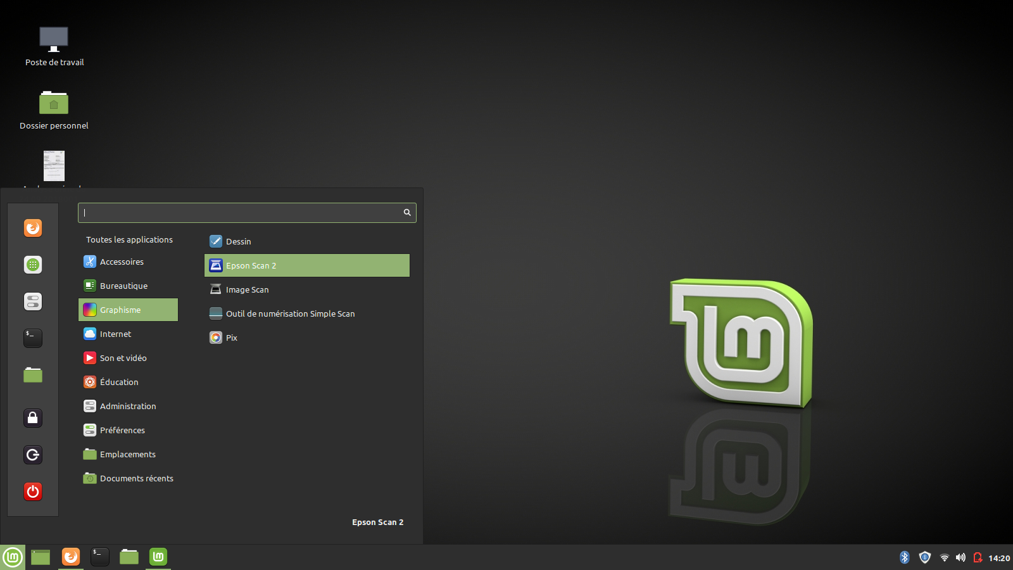The width and height of the screenshot is (1013, 570).
Task: Select the square green Mint-logo taskbar app
Action: coord(158,557)
